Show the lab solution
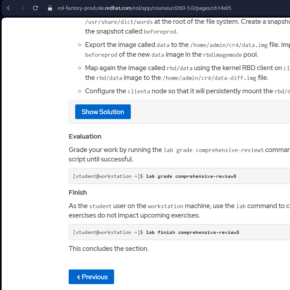 click(103, 112)
